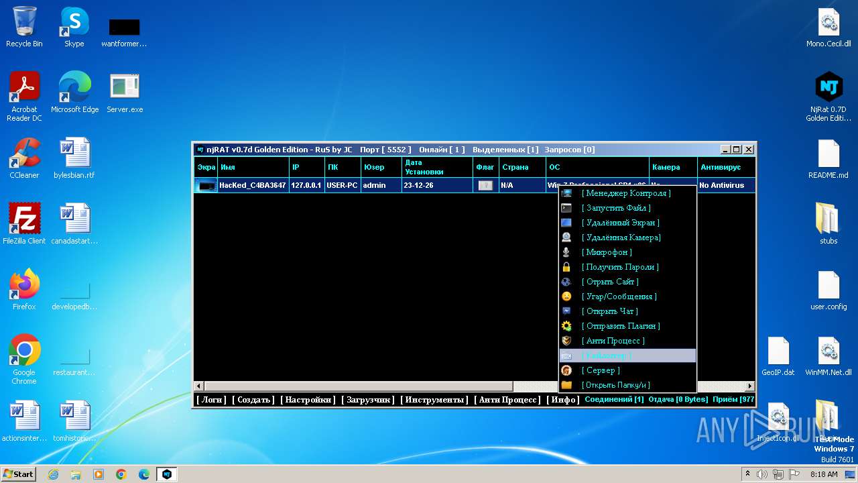Screen dimensions: 858x483
Task: Click the 8:18 AM taskbar clock
Action: 824,474
